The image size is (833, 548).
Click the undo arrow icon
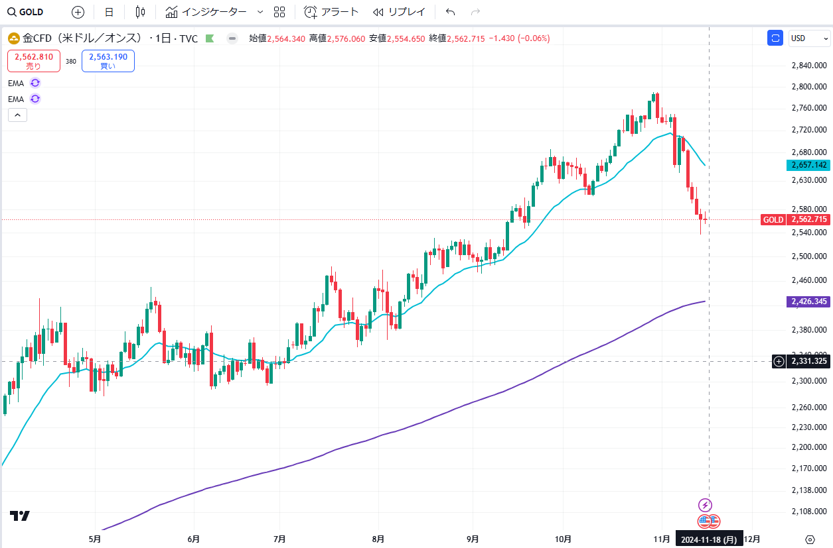coord(451,12)
